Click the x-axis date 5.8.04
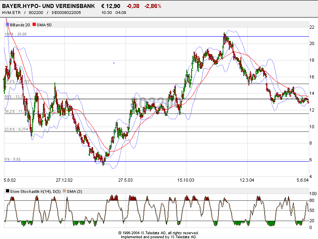The image size is (318, 239). (x=302, y=180)
